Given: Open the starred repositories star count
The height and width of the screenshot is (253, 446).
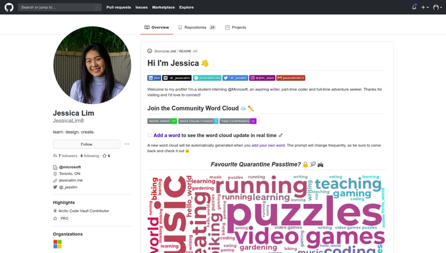Looking at the screenshot, I should (x=106, y=156).
